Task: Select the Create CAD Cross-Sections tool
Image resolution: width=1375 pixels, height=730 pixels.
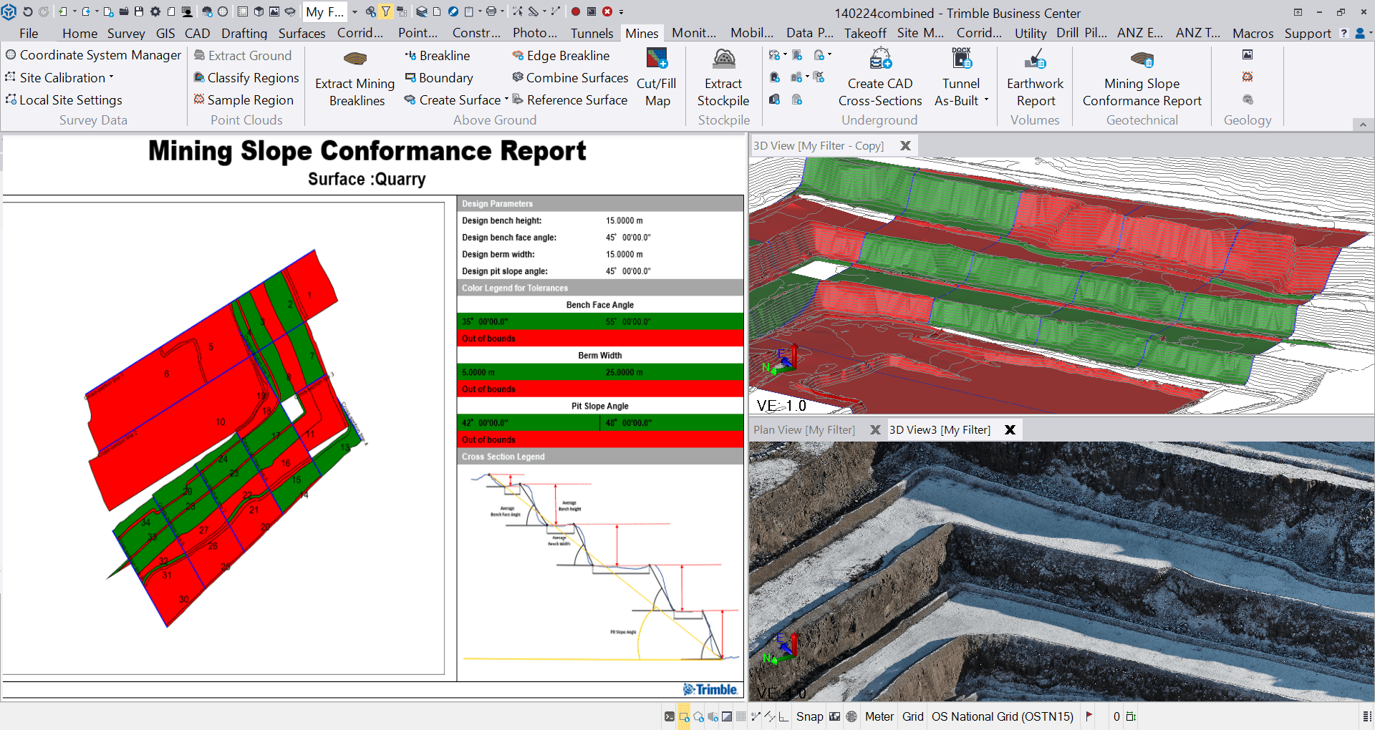Action: 880,59
